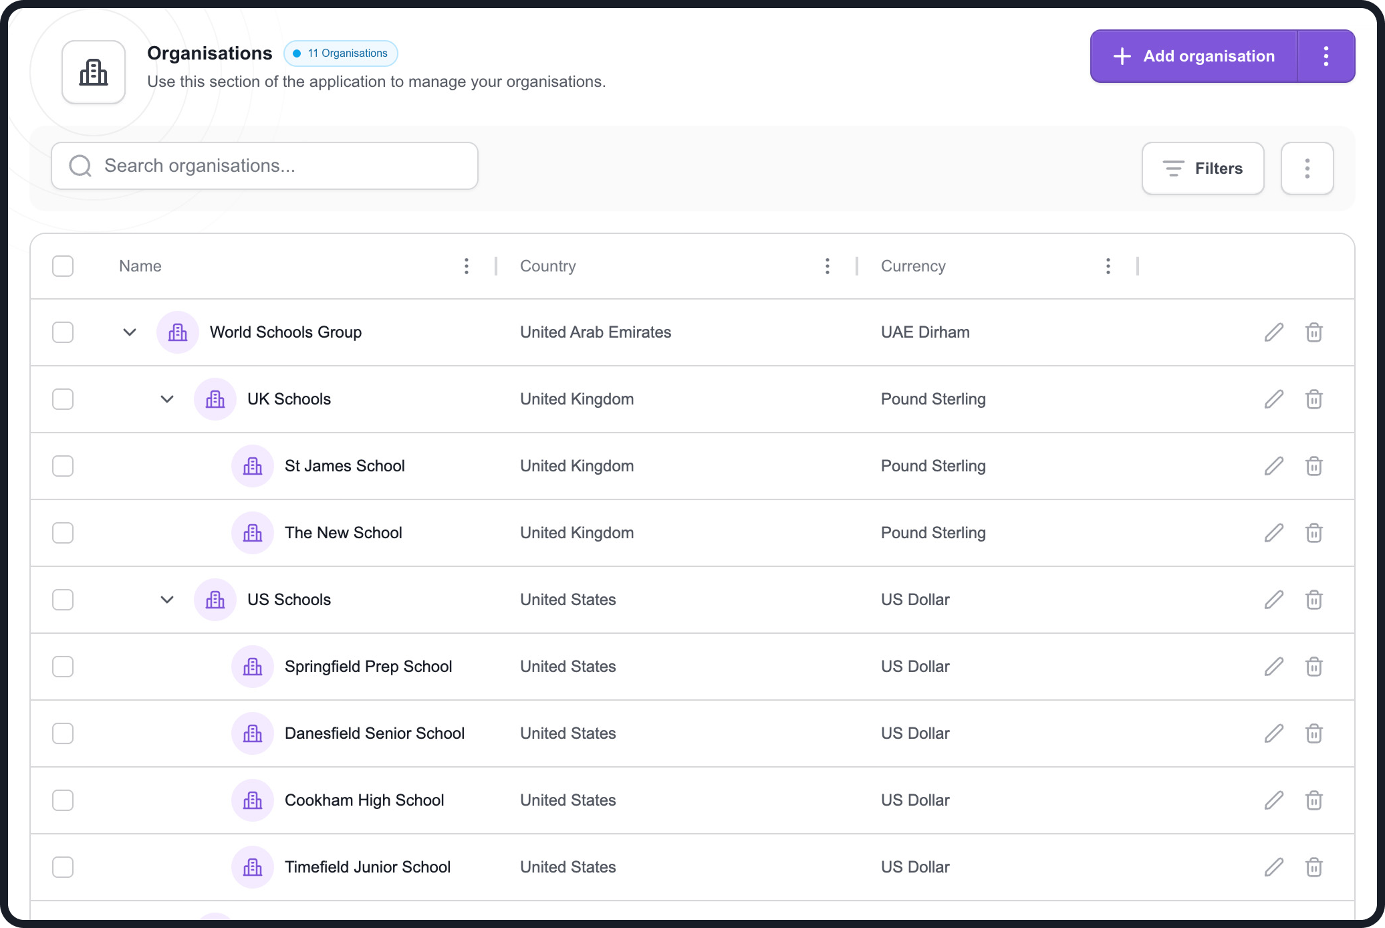
Task: Focus the Search organisations field
Action: (265, 166)
